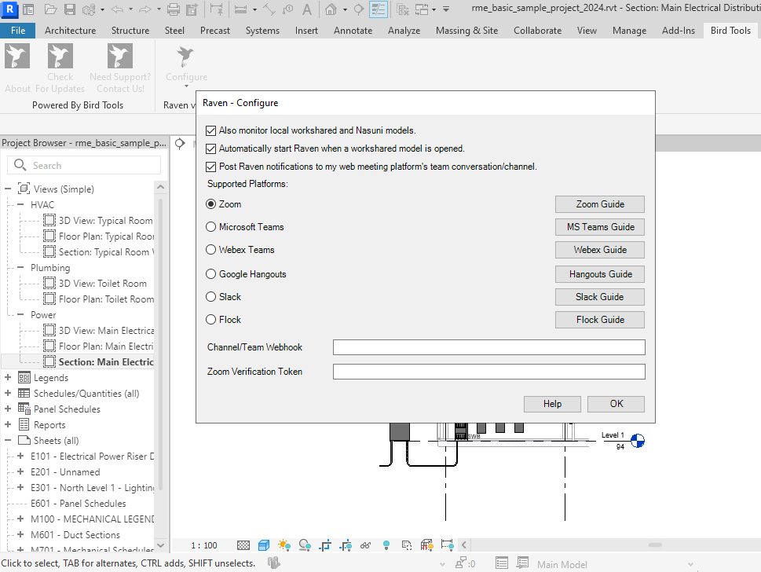Collapse the HVAC views group

pos(20,205)
